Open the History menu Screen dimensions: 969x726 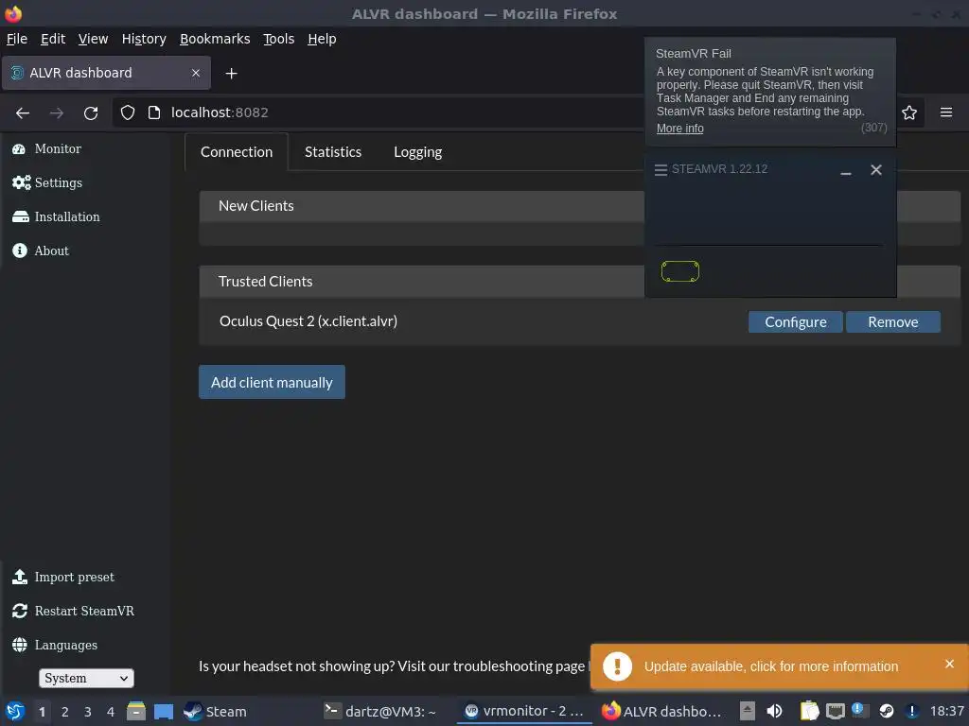tap(144, 39)
